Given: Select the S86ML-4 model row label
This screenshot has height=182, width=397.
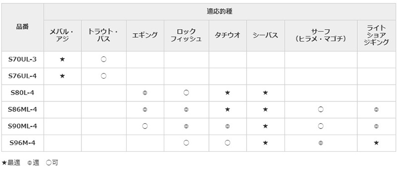Looking at the screenshot, I should pos(22,110).
